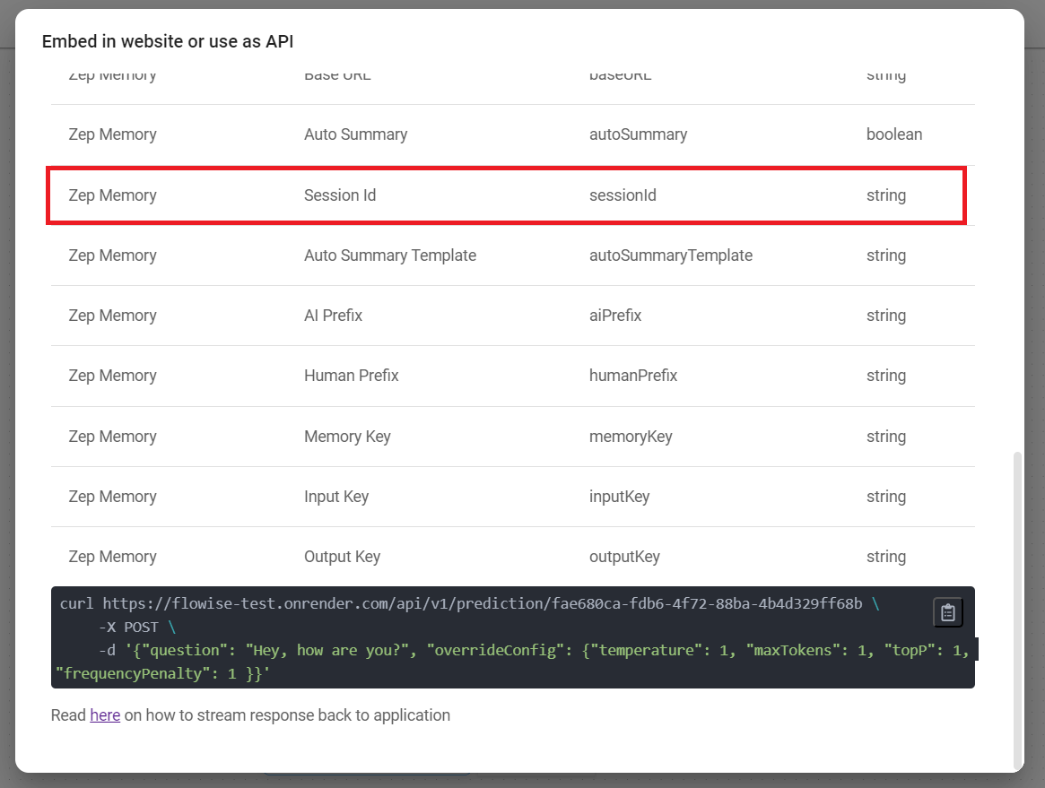
Task: Select the Input Key row label
Action: pyautogui.click(x=336, y=497)
